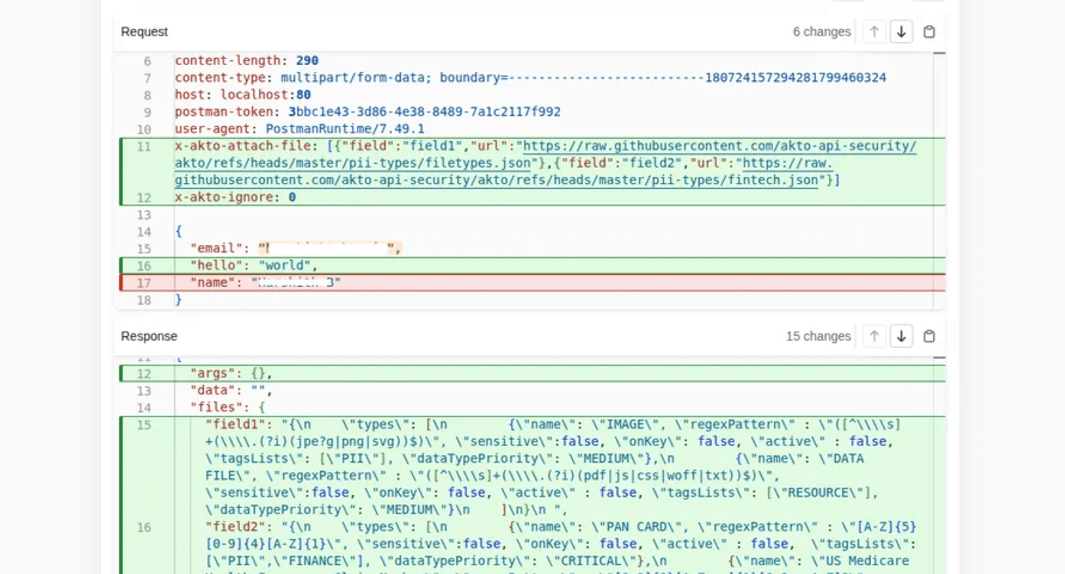Screen dimensions: 1065x574
Task: Select the added "hello": "world" line
Action: tap(532, 266)
